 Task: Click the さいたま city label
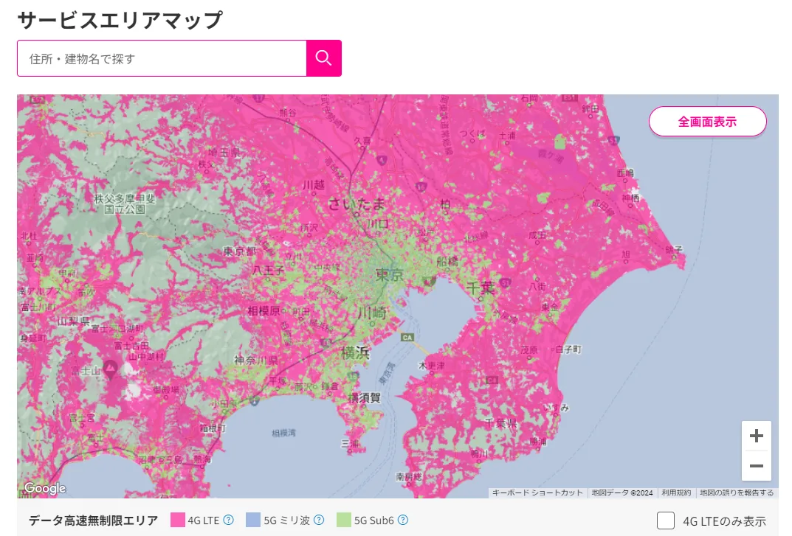357,204
